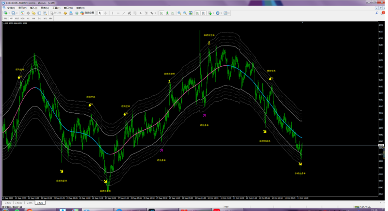The height and width of the screenshot is (211, 388).
Task: Open the 插入(I) menu
Action: pyautogui.click(x=33, y=8)
